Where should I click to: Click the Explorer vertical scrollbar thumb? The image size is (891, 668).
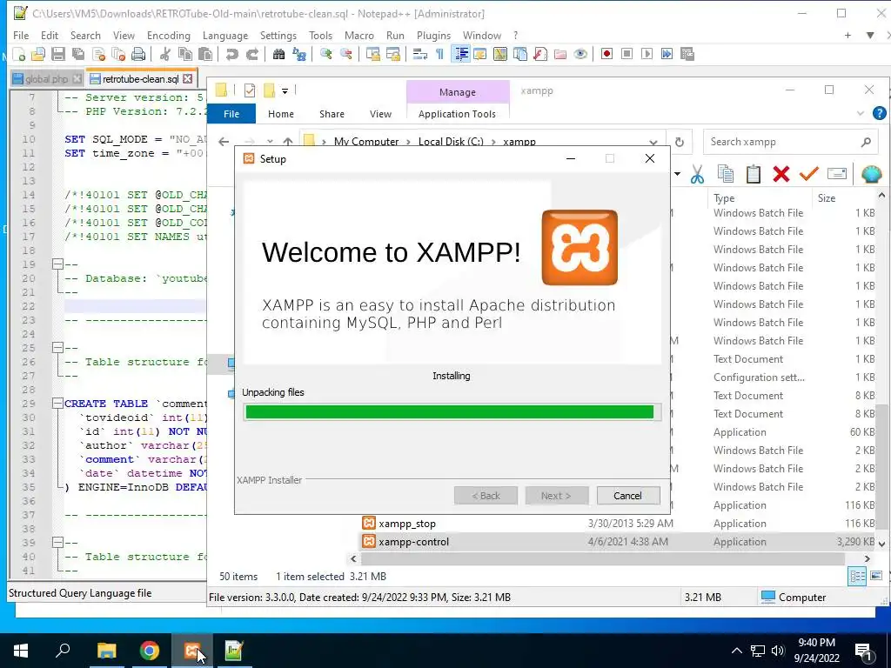point(881,469)
